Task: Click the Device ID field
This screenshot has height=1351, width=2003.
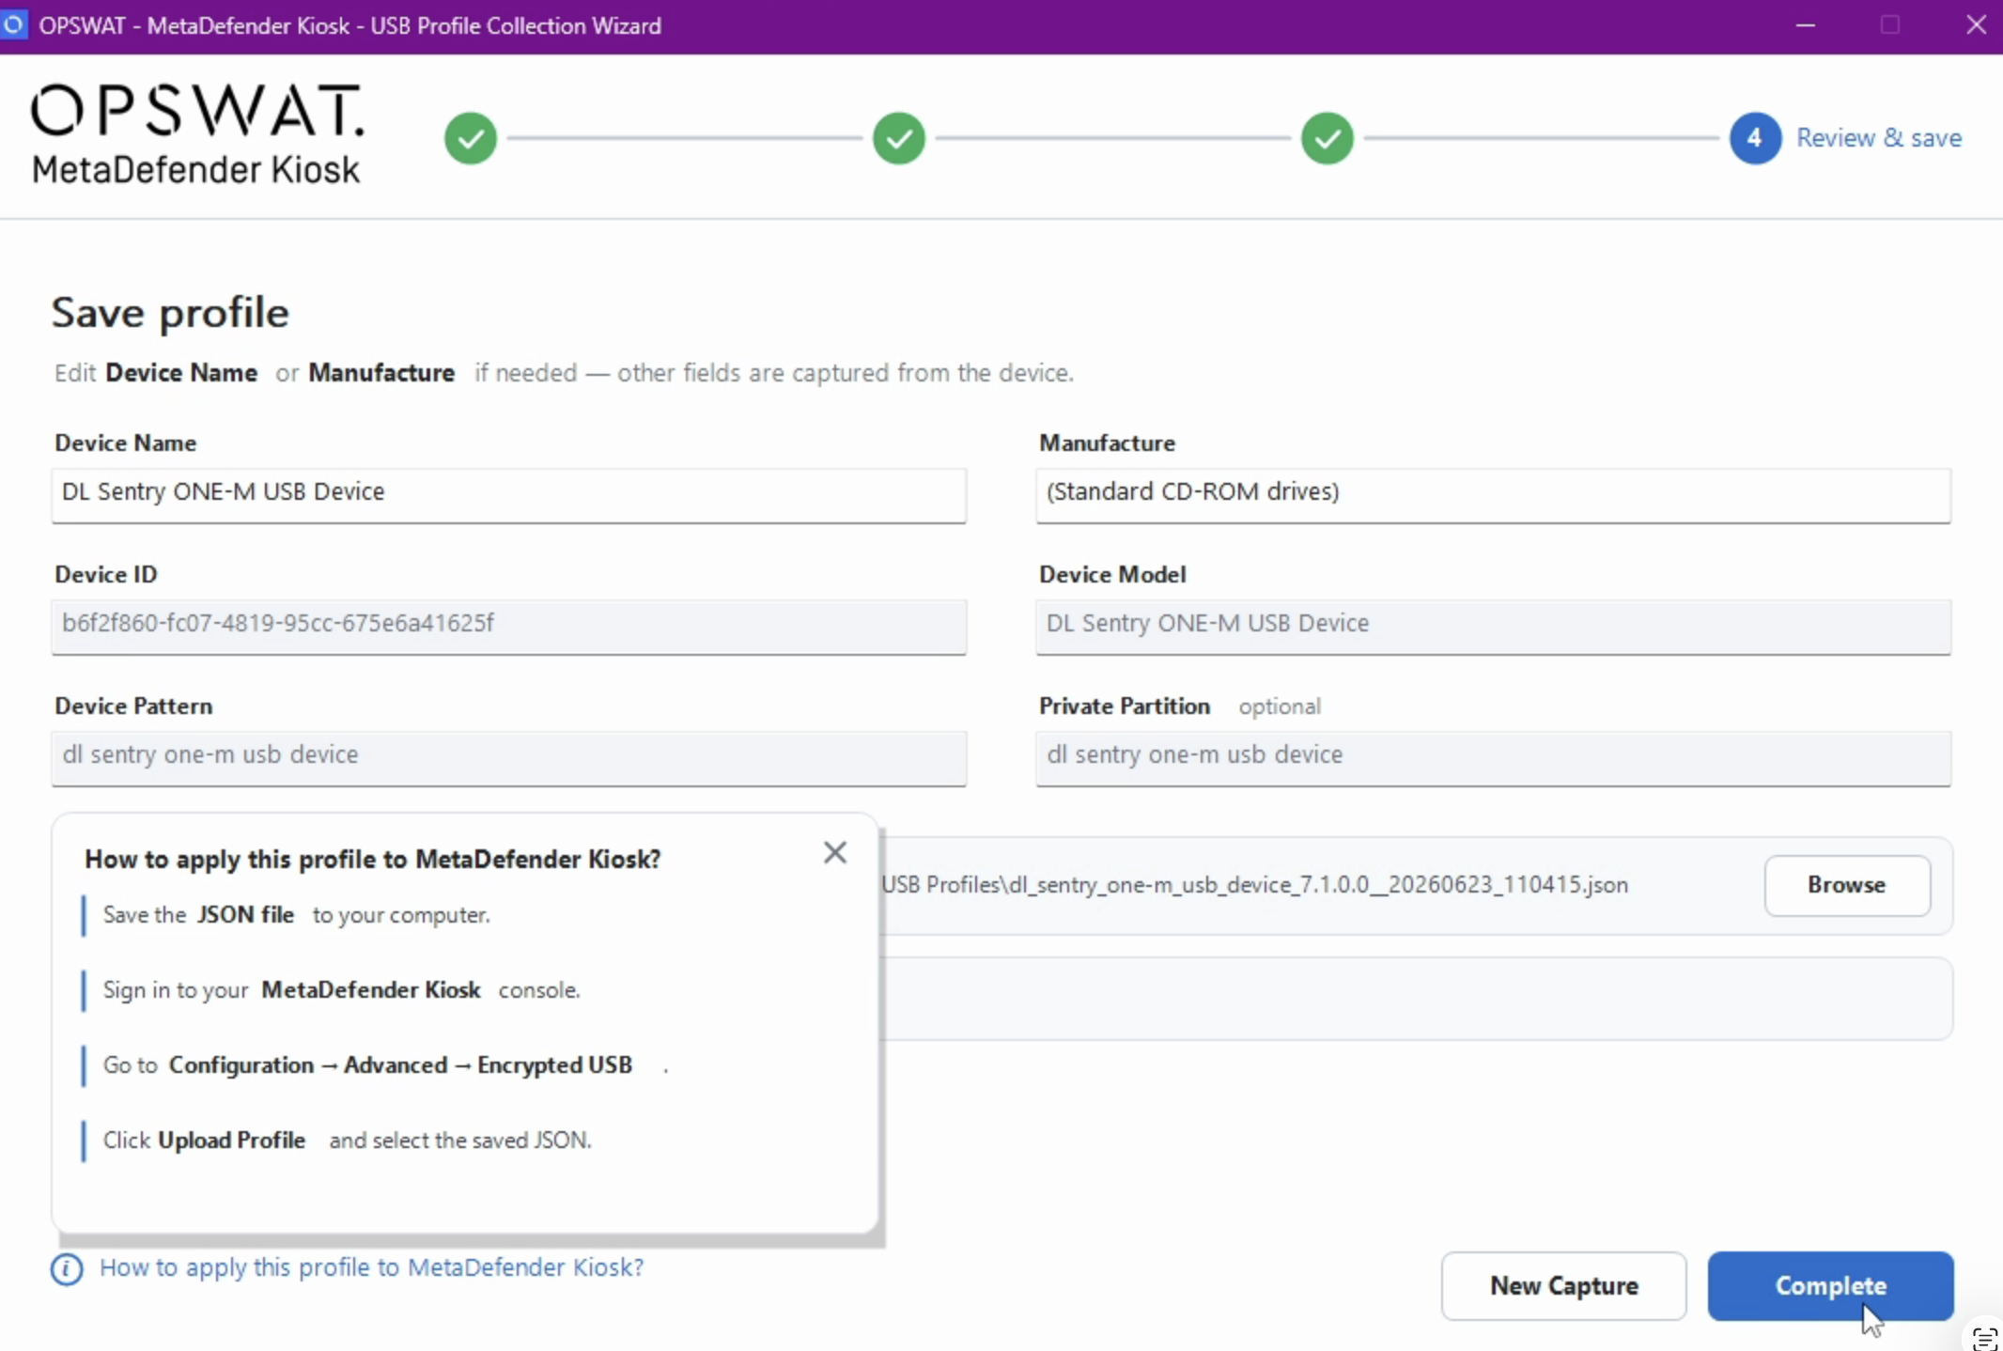Action: click(x=509, y=626)
